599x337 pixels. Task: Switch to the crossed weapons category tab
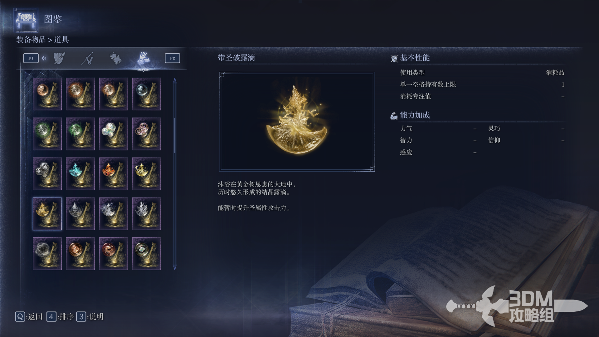point(87,58)
